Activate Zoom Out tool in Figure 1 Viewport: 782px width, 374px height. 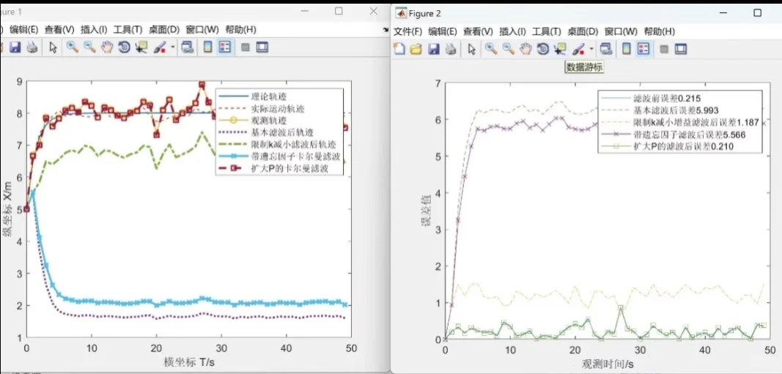click(89, 48)
